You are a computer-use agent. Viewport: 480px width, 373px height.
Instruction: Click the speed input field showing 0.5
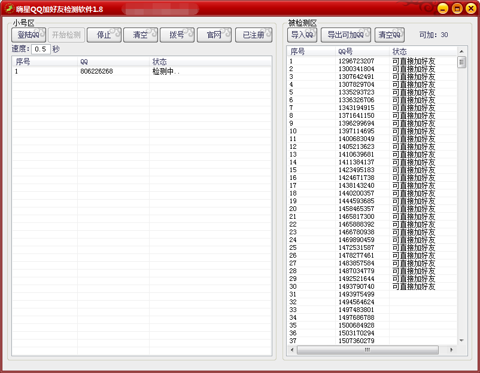click(41, 49)
